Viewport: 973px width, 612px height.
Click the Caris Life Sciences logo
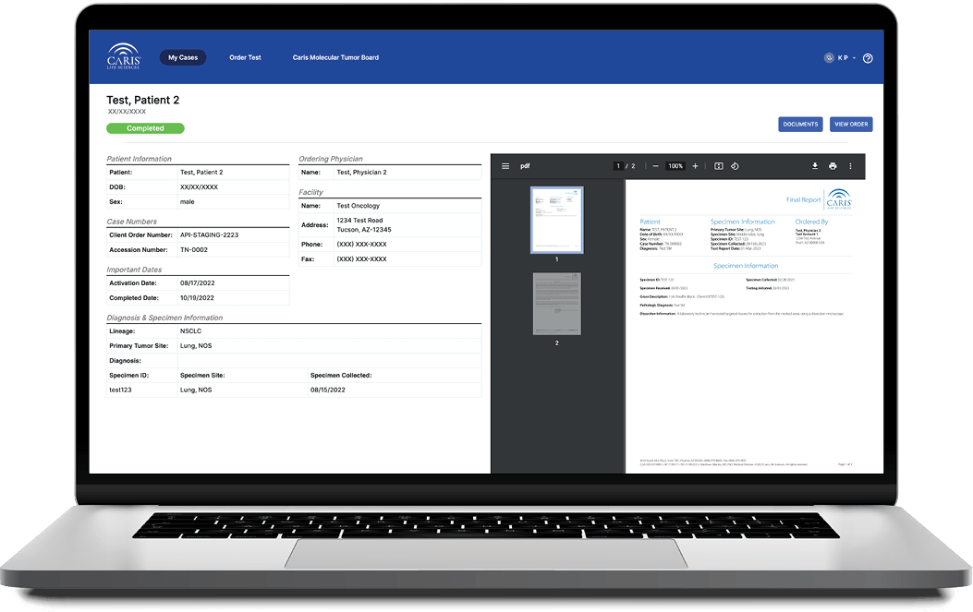click(x=123, y=56)
